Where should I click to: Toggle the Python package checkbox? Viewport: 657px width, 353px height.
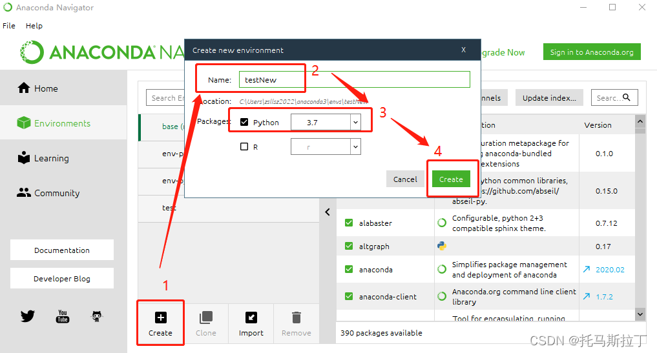[244, 122]
